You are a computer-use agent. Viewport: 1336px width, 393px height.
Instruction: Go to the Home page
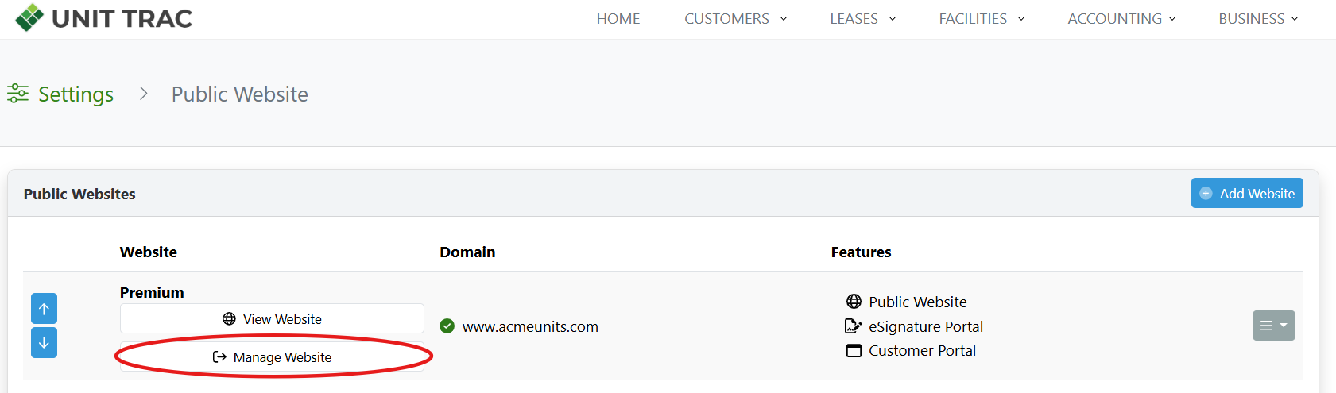point(618,19)
